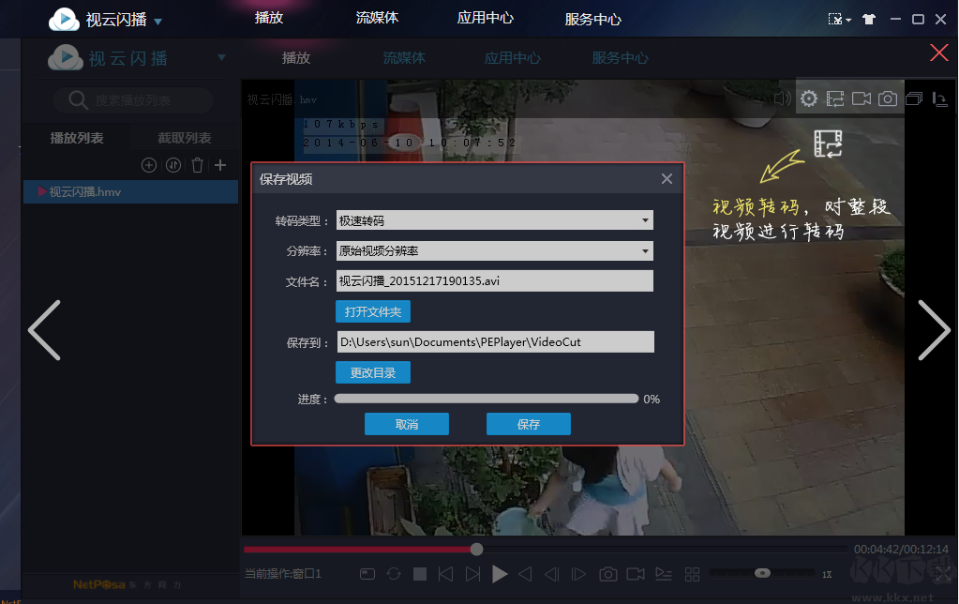Delete an item using the trash icon
This screenshot has height=604, width=959.
(x=197, y=164)
